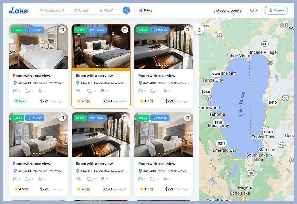Click the Log in button
The width and height of the screenshot is (297, 204).
(x=254, y=10)
